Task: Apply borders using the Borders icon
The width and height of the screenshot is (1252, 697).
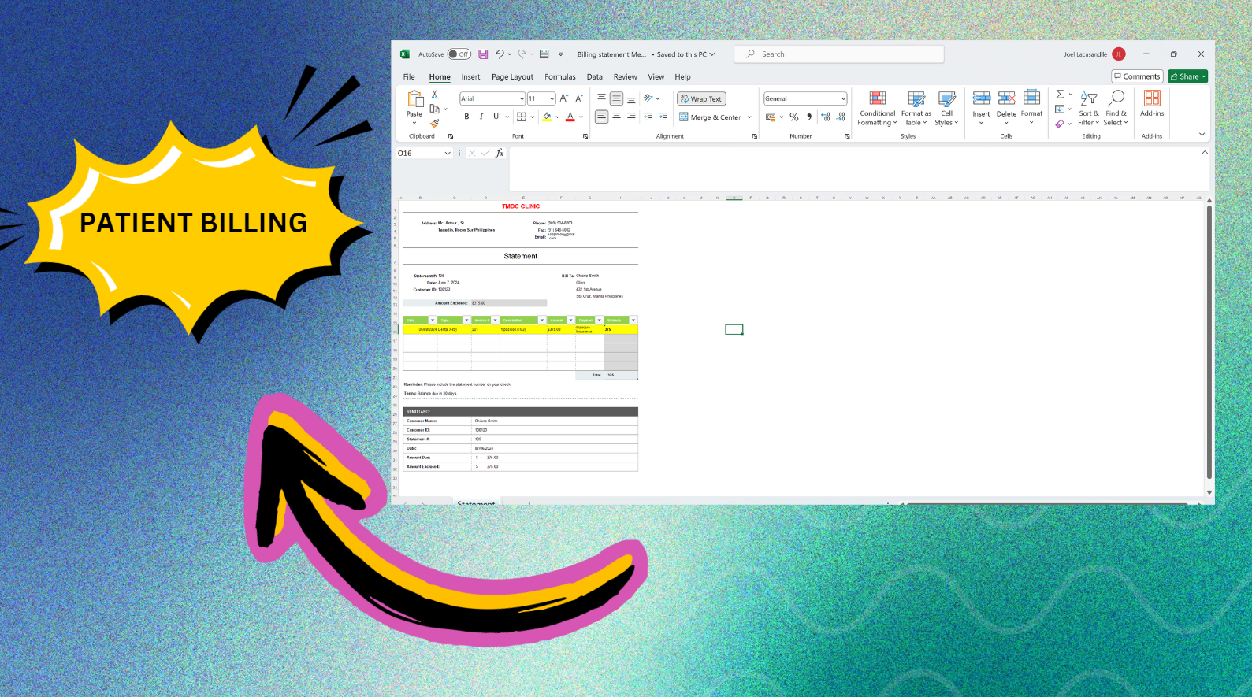Action: click(x=521, y=117)
